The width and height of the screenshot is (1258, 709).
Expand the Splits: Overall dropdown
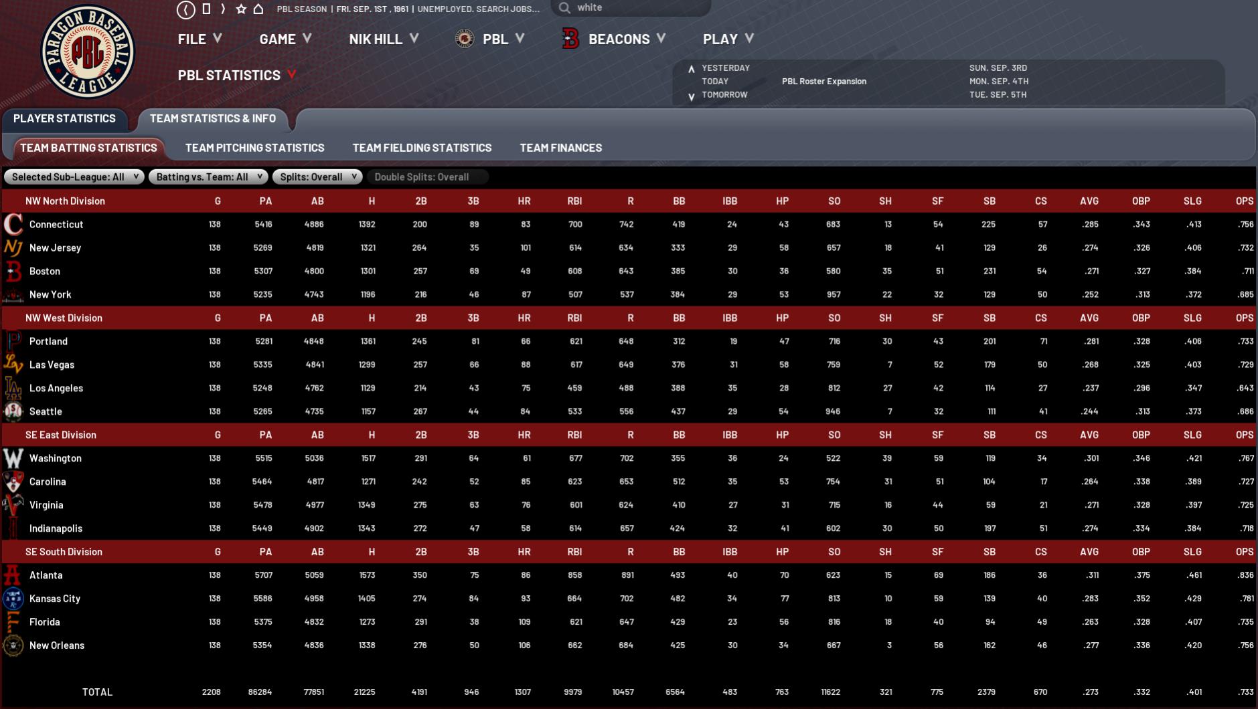(x=317, y=177)
